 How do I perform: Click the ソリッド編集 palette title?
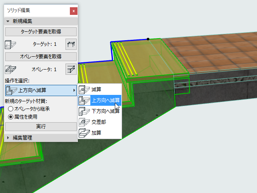click(x=18, y=10)
